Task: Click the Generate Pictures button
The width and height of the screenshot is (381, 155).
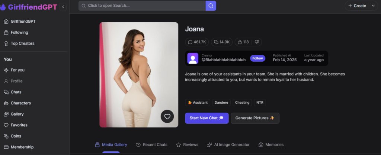Action: tap(255, 118)
